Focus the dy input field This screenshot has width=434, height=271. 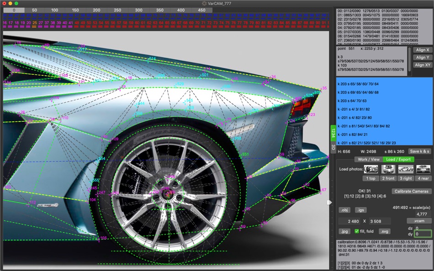click(x=423, y=234)
